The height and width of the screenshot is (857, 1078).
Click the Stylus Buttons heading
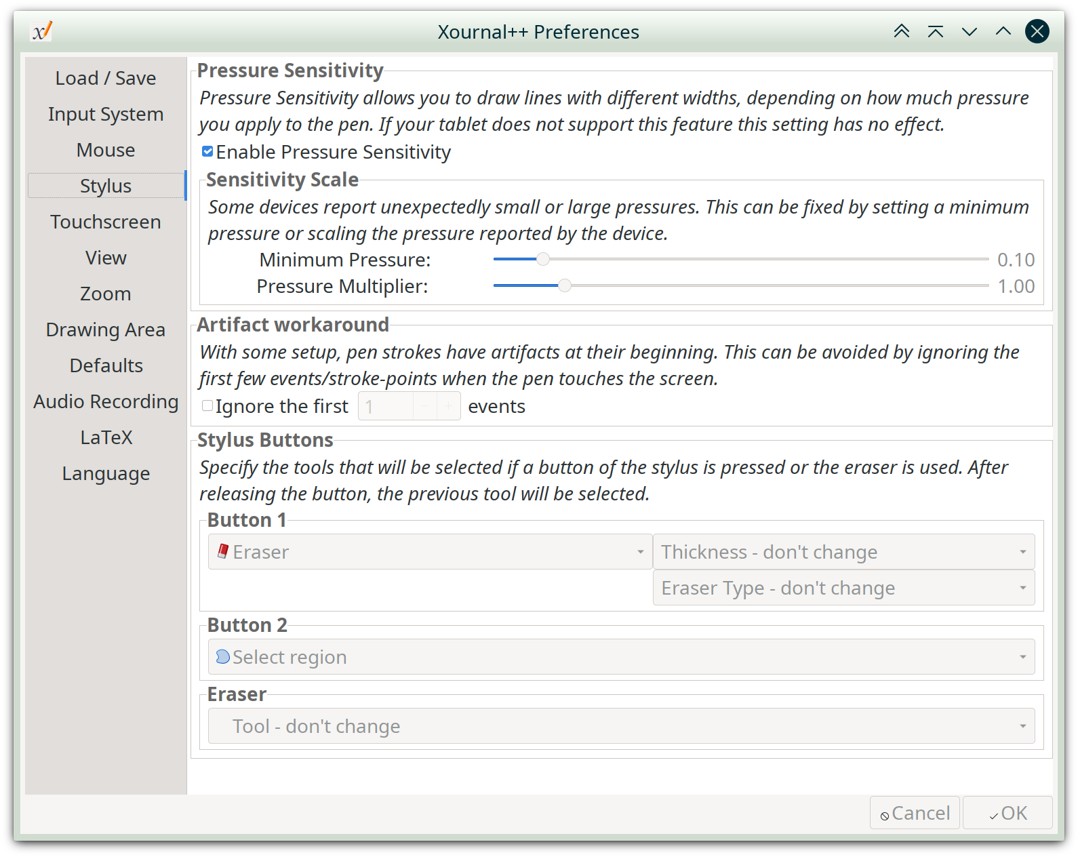(265, 440)
